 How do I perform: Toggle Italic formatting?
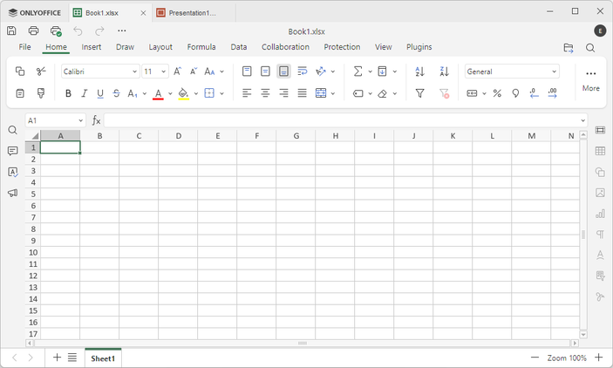(84, 93)
